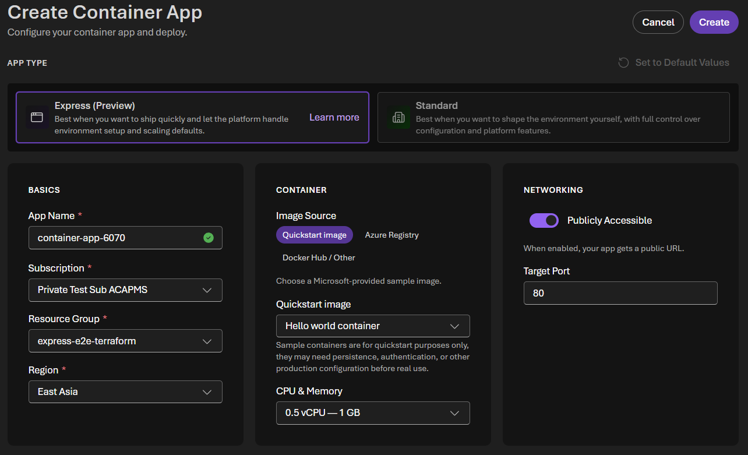This screenshot has width=748, height=455.
Task: Select the Standard app type card
Action: [x=553, y=117]
